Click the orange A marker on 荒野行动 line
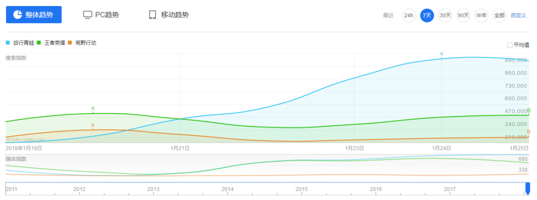The image size is (537, 200). click(93, 125)
